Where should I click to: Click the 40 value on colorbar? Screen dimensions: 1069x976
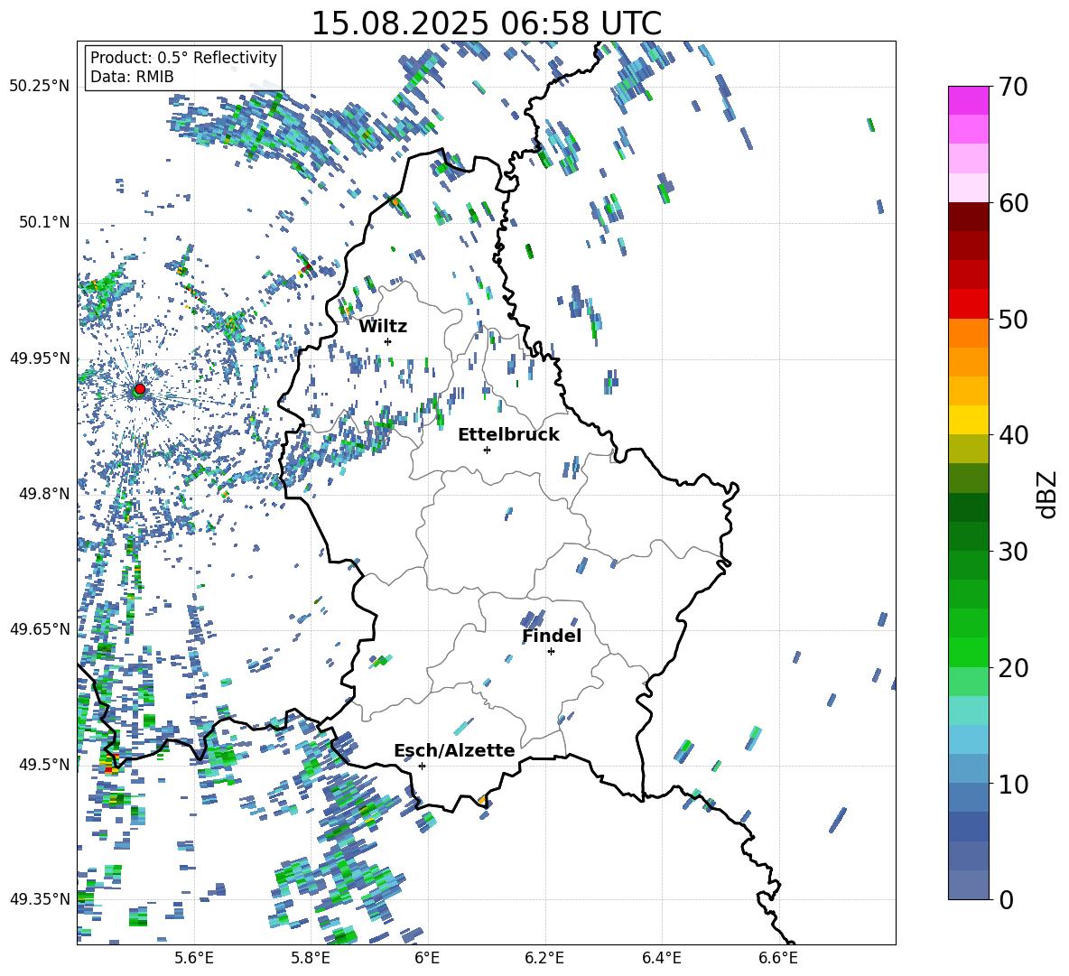(x=1014, y=435)
